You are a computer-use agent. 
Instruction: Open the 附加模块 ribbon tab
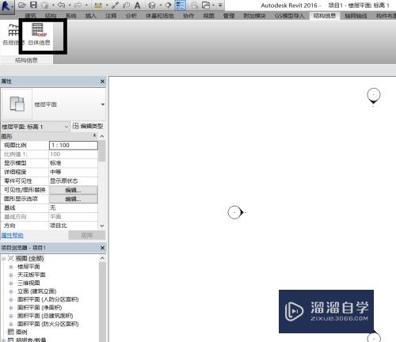254,16
